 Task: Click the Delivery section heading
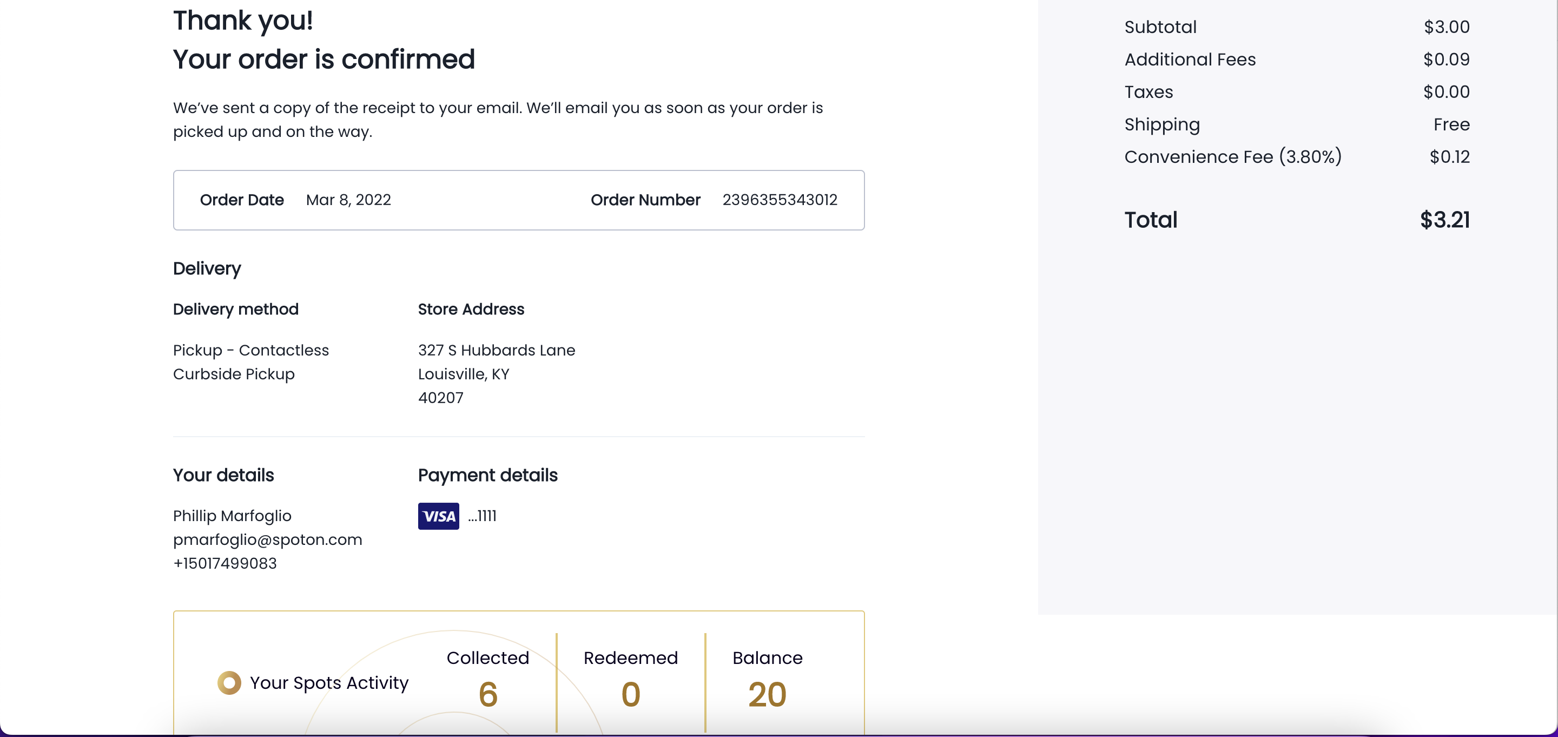pos(207,268)
